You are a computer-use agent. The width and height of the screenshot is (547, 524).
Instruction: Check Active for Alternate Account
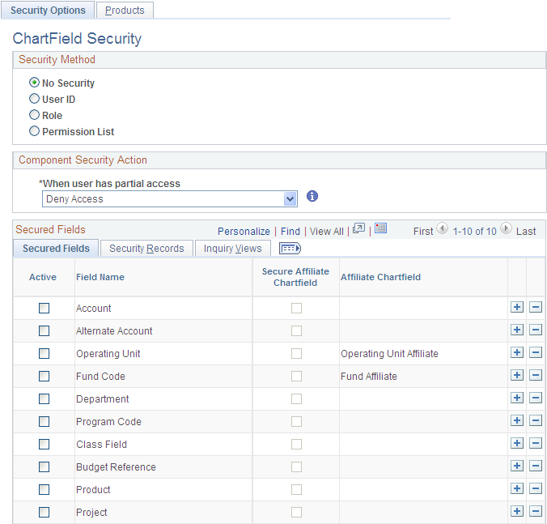44,331
